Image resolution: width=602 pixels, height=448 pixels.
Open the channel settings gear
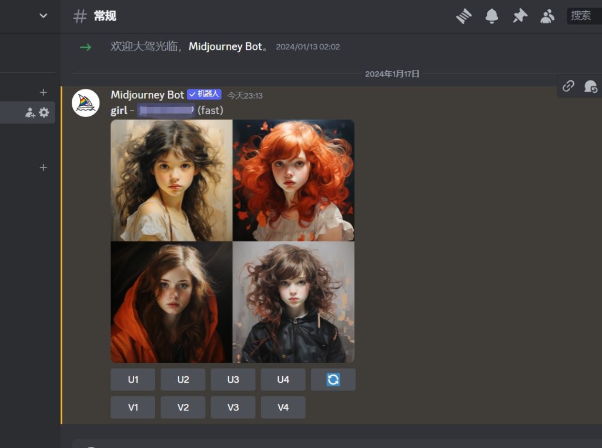(44, 112)
